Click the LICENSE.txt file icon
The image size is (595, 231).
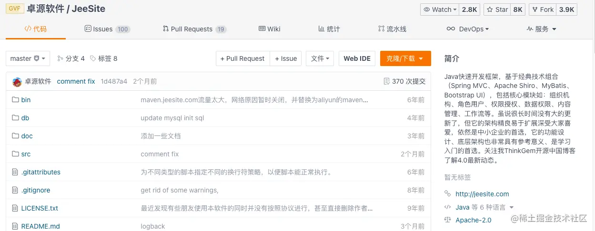15,208
